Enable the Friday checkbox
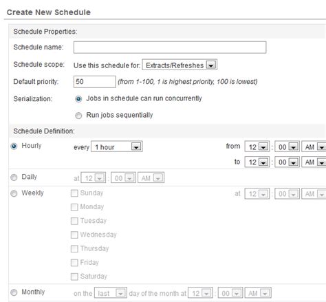This screenshot has height=302, width=326. (74, 263)
